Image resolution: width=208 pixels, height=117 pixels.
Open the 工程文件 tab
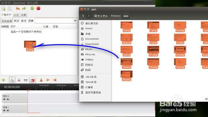[6, 15]
